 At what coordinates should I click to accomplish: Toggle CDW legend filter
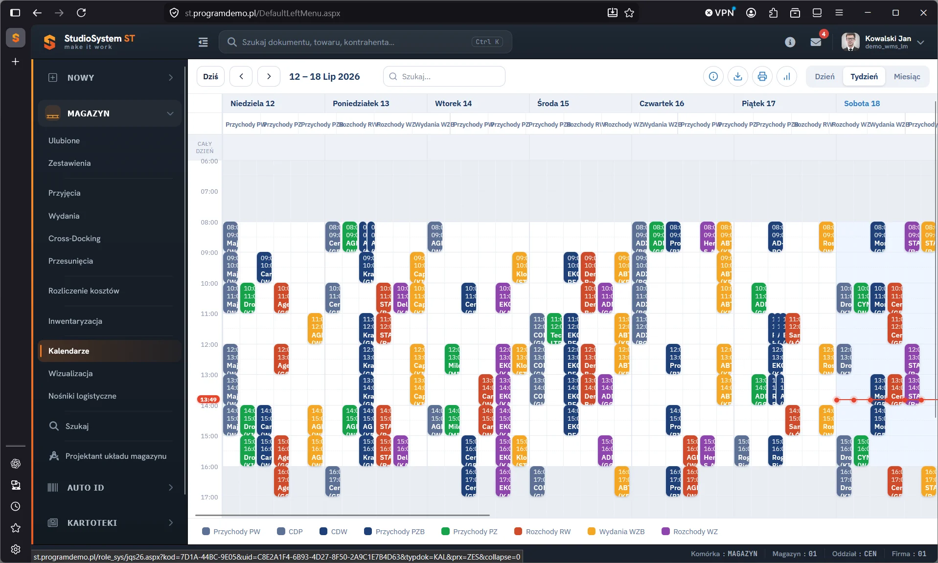[333, 532]
